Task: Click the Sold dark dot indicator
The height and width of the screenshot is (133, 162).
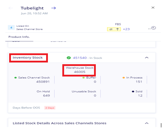Action: tap(133, 92)
